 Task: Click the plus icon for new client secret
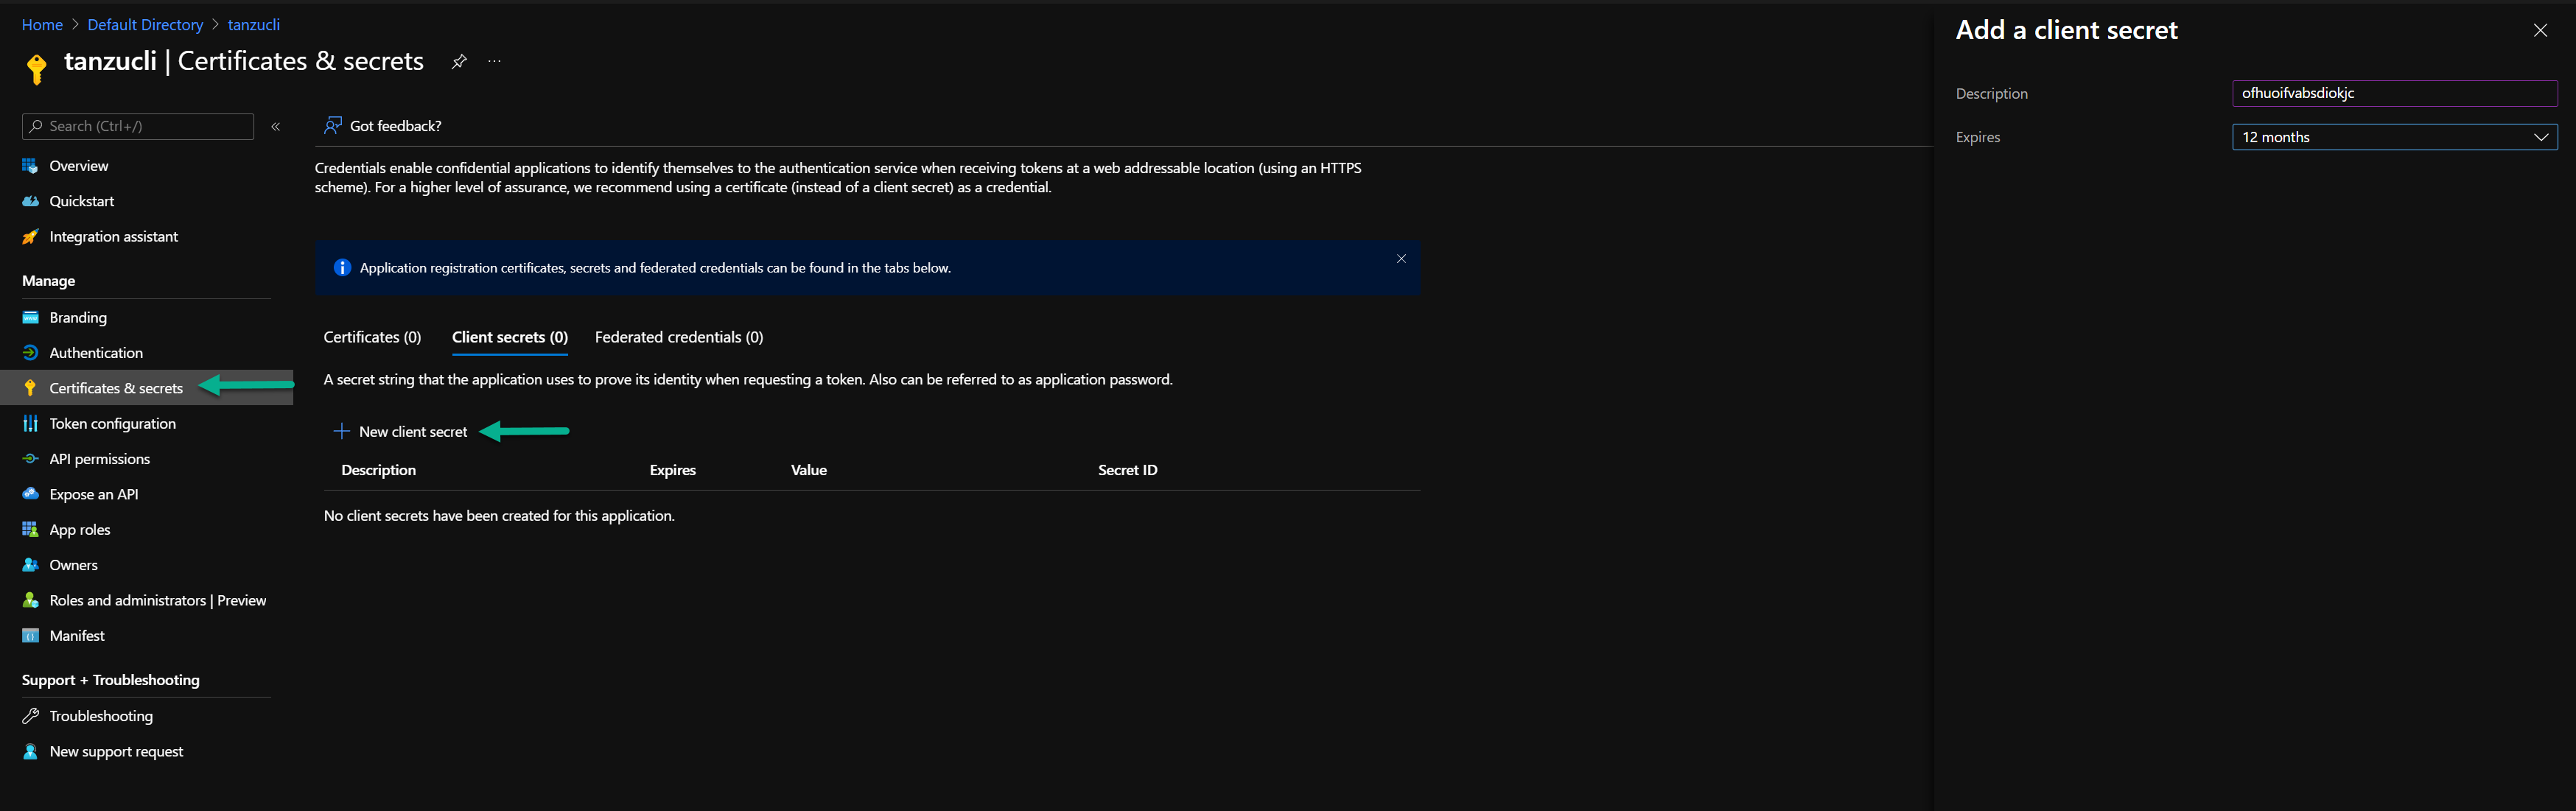point(341,432)
